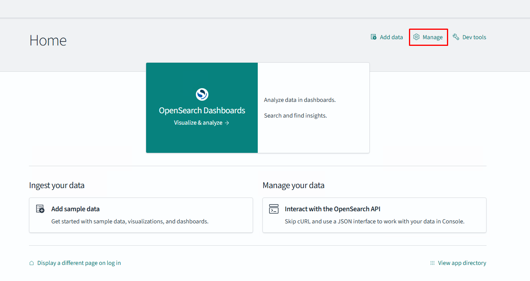Click the OpenSearch logo on green panel
The width and height of the screenshot is (530, 281).
202,94
